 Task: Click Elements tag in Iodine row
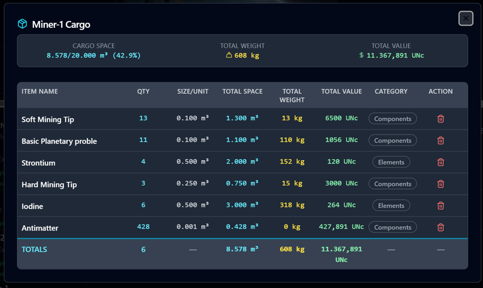point(391,205)
